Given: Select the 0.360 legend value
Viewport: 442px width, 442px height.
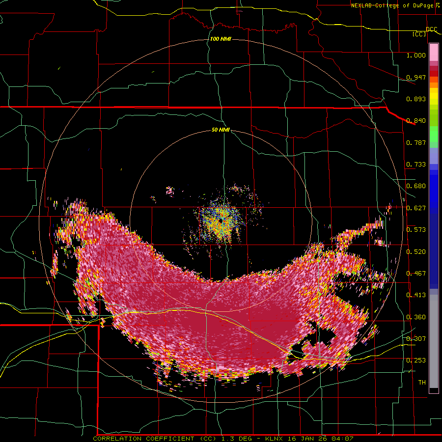Looking at the screenshot, I should click(x=416, y=317).
